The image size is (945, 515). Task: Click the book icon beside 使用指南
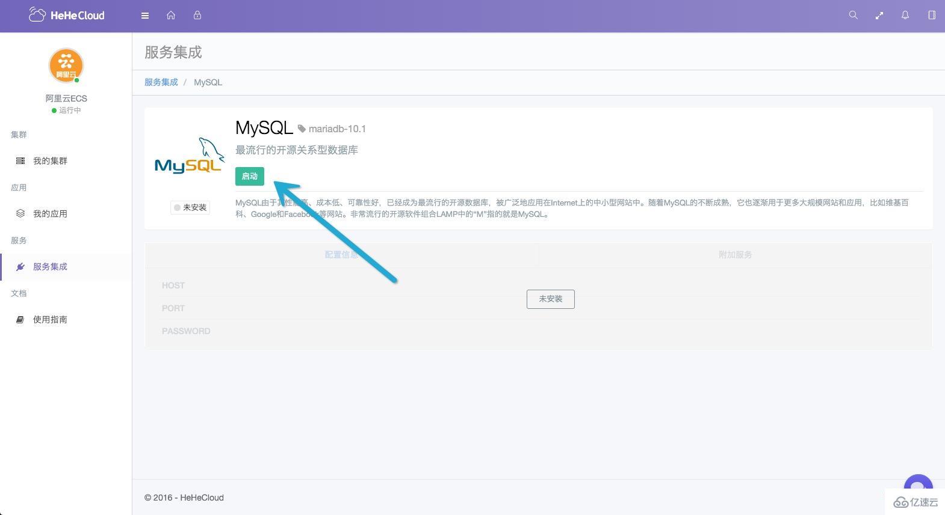[x=20, y=320]
